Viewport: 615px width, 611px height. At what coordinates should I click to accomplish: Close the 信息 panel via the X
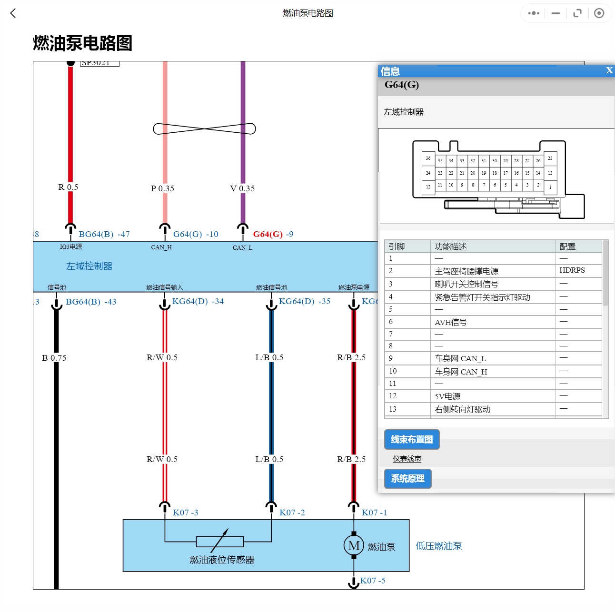pyautogui.click(x=609, y=70)
